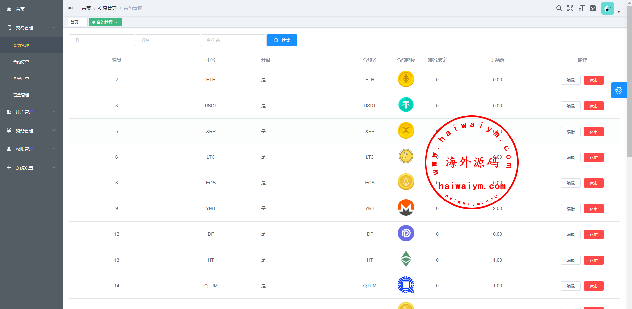Switch to the 首页 tab
This screenshot has width=632, height=309.
[74, 22]
